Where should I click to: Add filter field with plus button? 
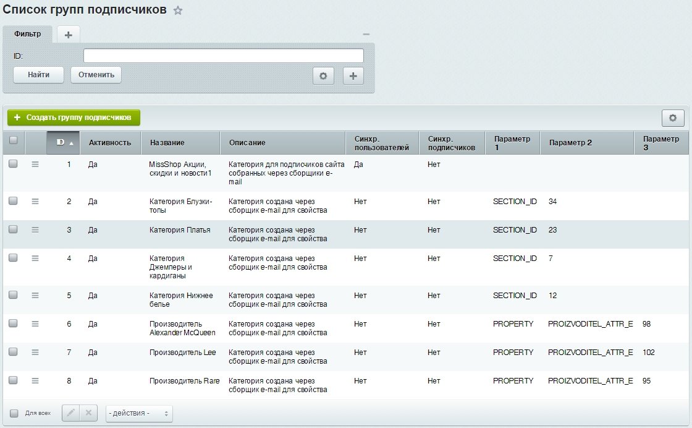click(353, 75)
